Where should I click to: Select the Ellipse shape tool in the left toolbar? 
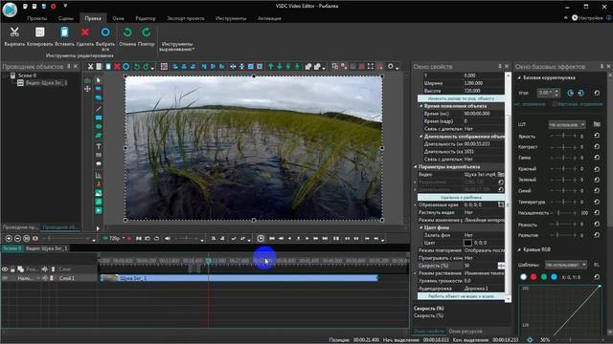[99, 126]
